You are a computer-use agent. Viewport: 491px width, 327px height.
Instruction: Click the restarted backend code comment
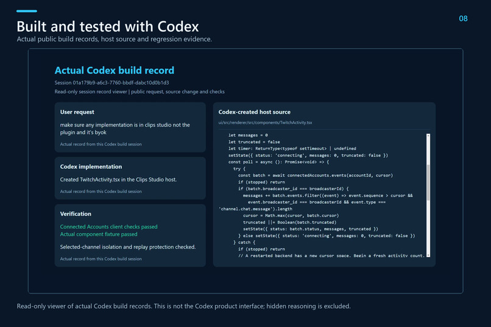click(331, 256)
